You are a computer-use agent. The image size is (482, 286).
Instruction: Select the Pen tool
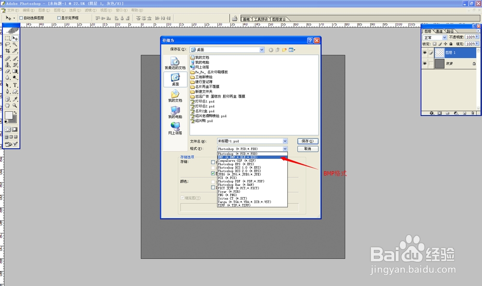tap(8, 91)
